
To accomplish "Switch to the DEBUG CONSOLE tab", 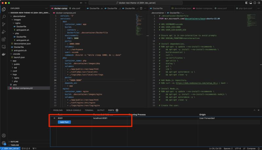I will point(73,110).
